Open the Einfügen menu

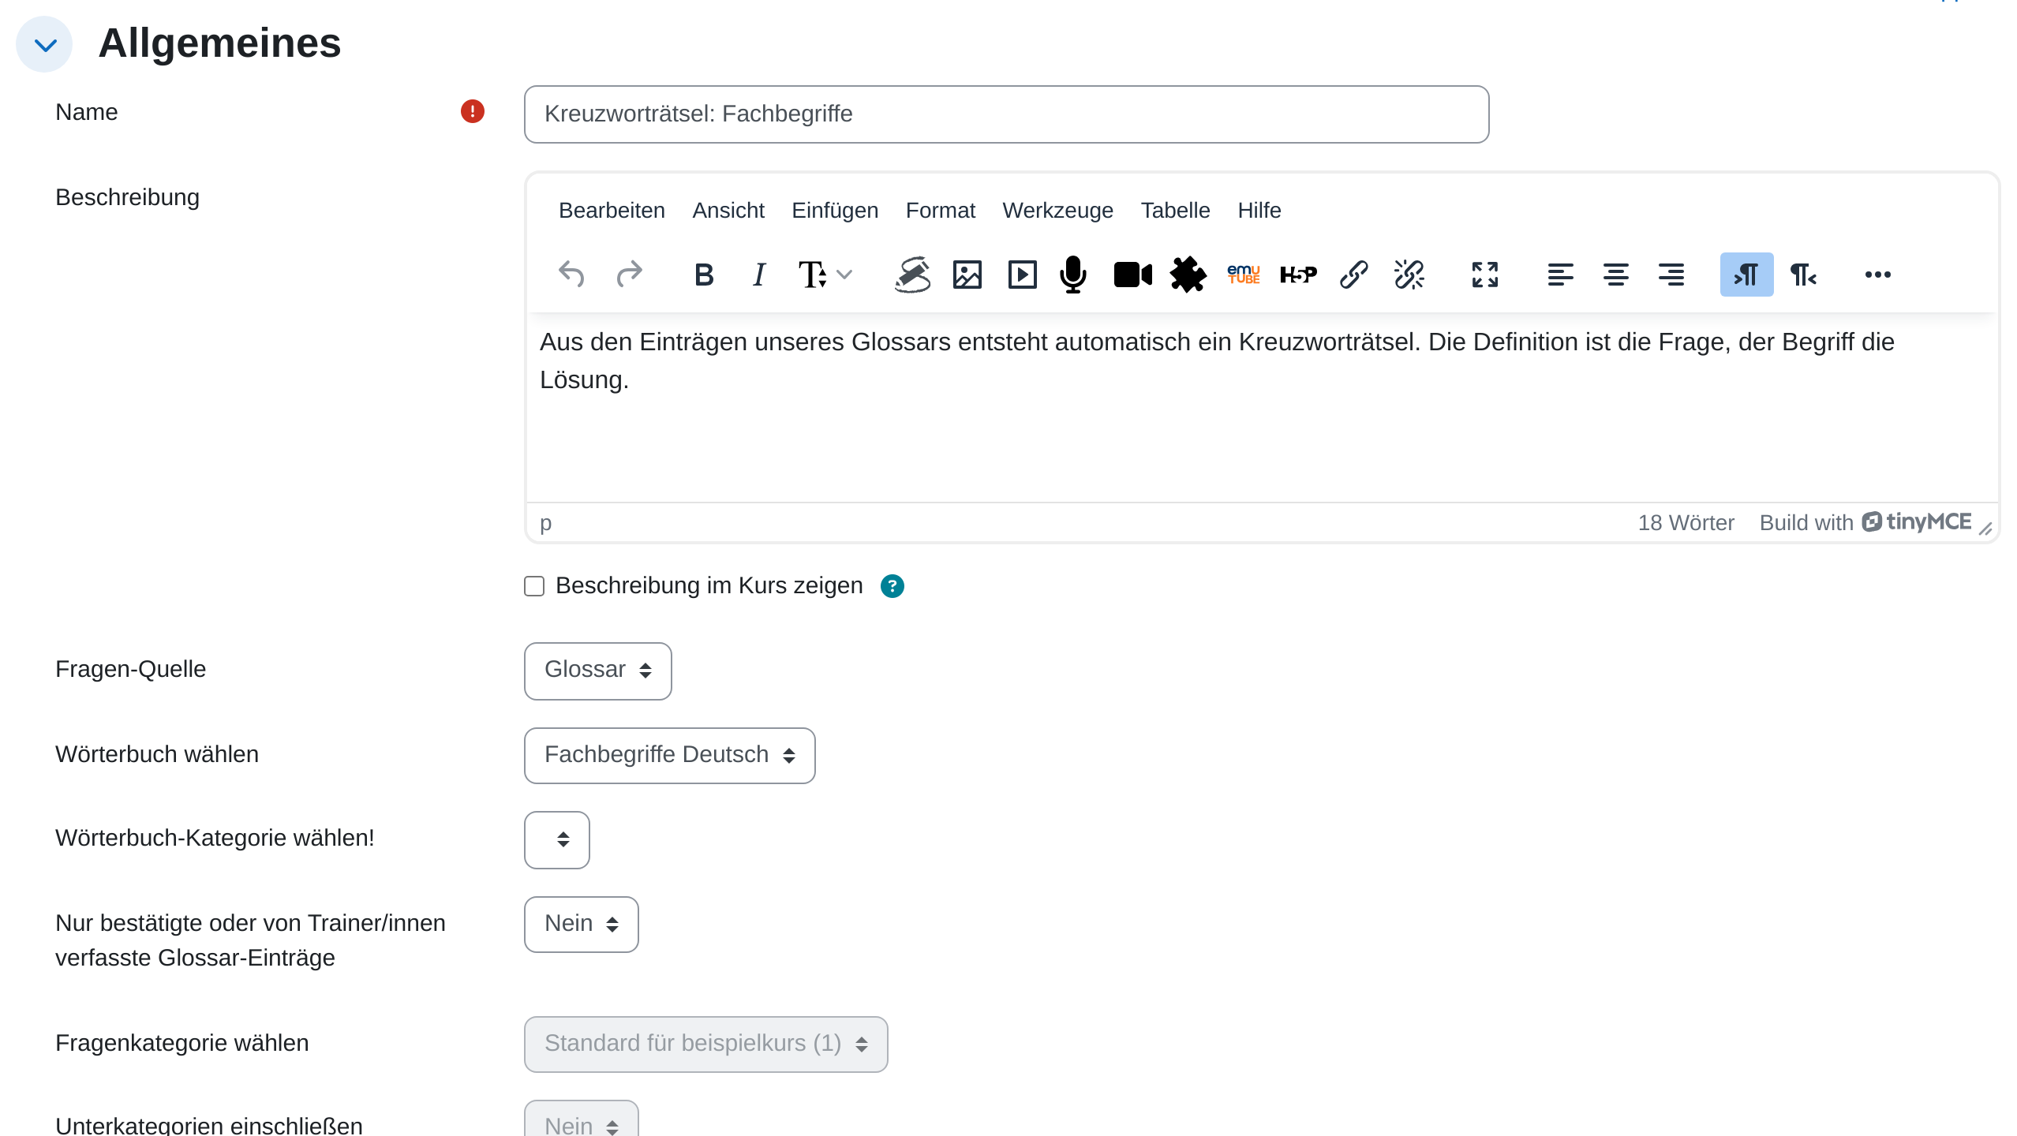835,211
